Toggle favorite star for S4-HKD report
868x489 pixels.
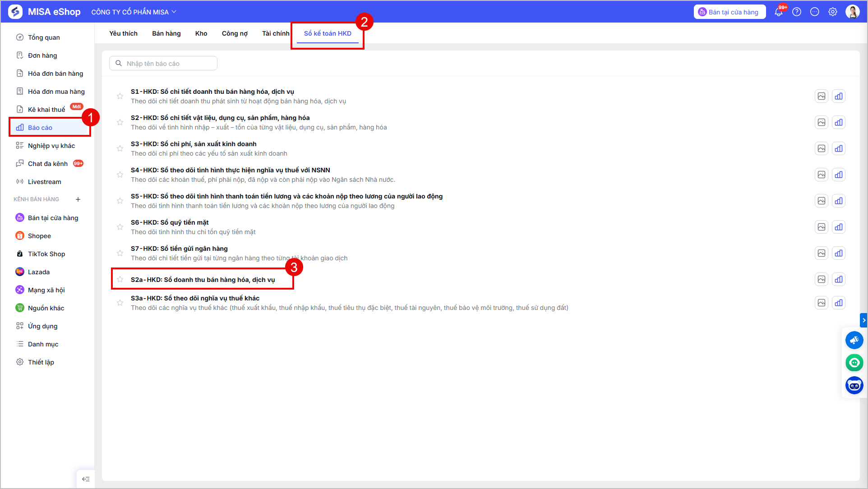(120, 175)
